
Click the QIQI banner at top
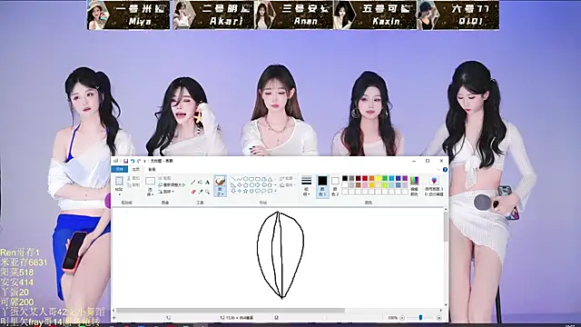click(x=458, y=15)
